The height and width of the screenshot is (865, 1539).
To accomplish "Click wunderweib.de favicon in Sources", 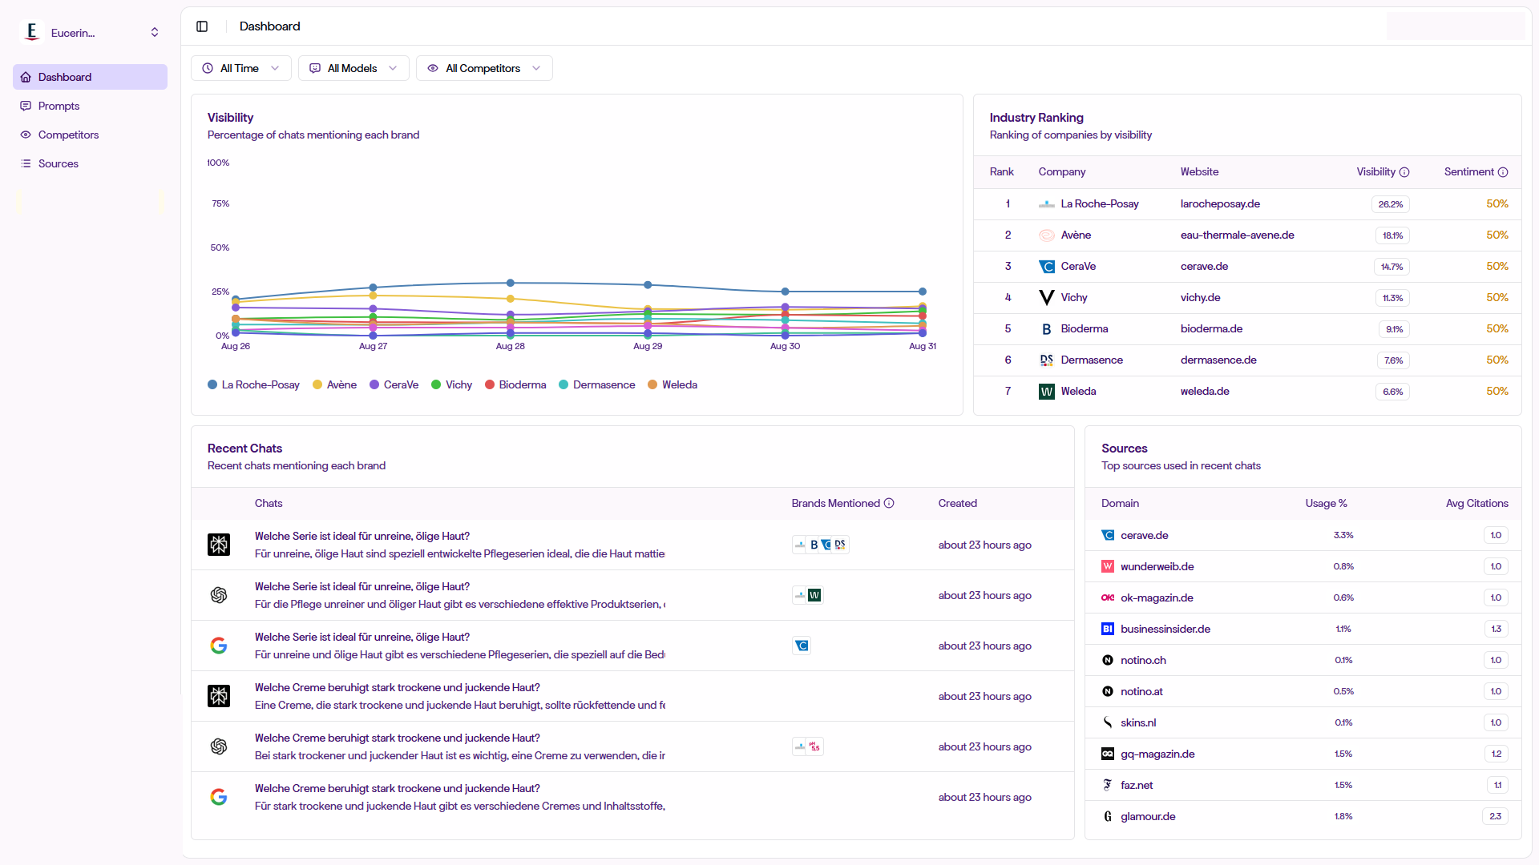I will [x=1108, y=566].
